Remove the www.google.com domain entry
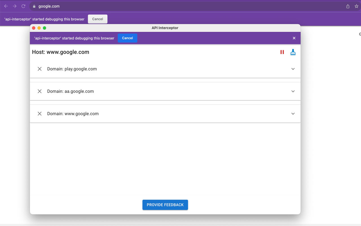This screenshot has height=226, width=361. [x=40, y=114]
